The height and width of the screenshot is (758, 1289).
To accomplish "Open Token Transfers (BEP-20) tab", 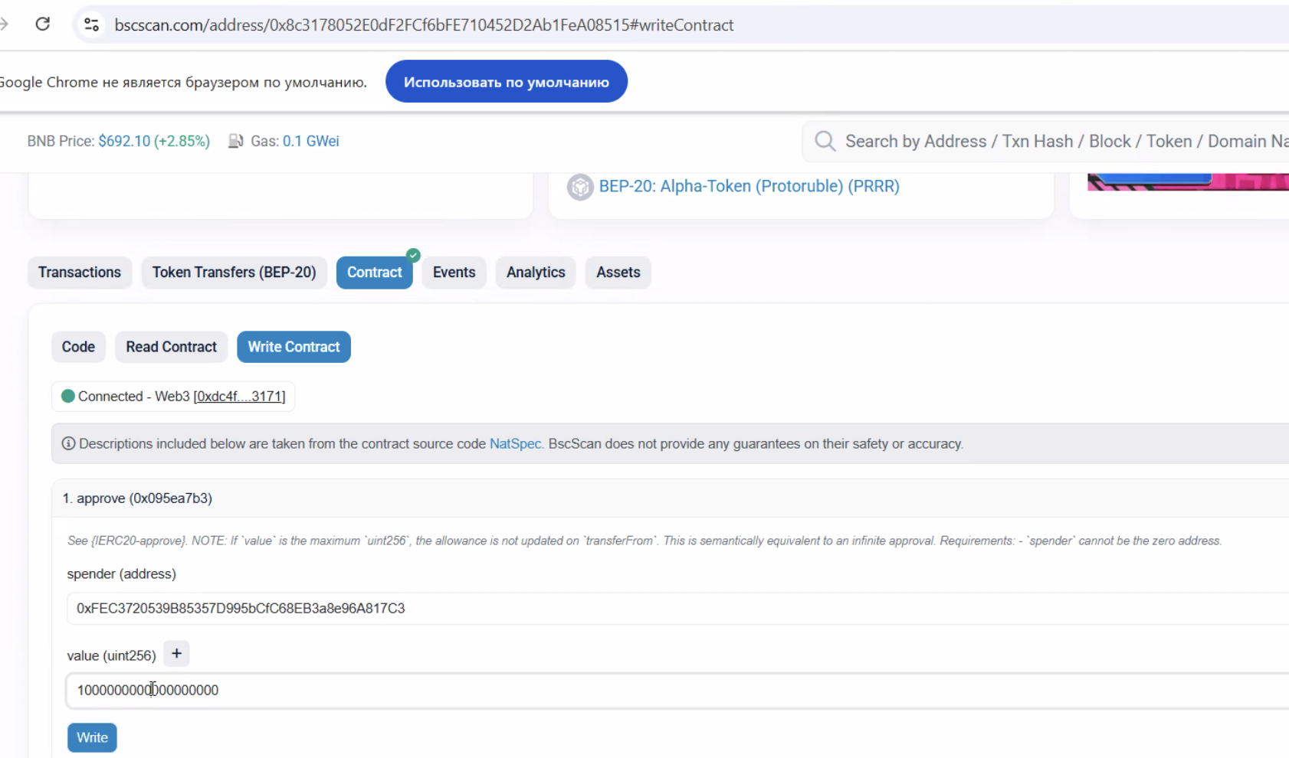I will [234, 273].
